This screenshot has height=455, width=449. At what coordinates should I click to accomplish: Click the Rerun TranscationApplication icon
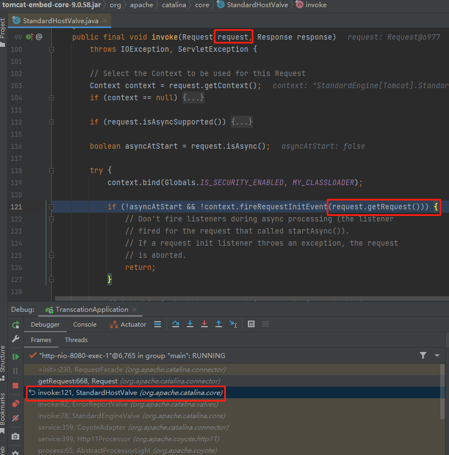[15, 324]
